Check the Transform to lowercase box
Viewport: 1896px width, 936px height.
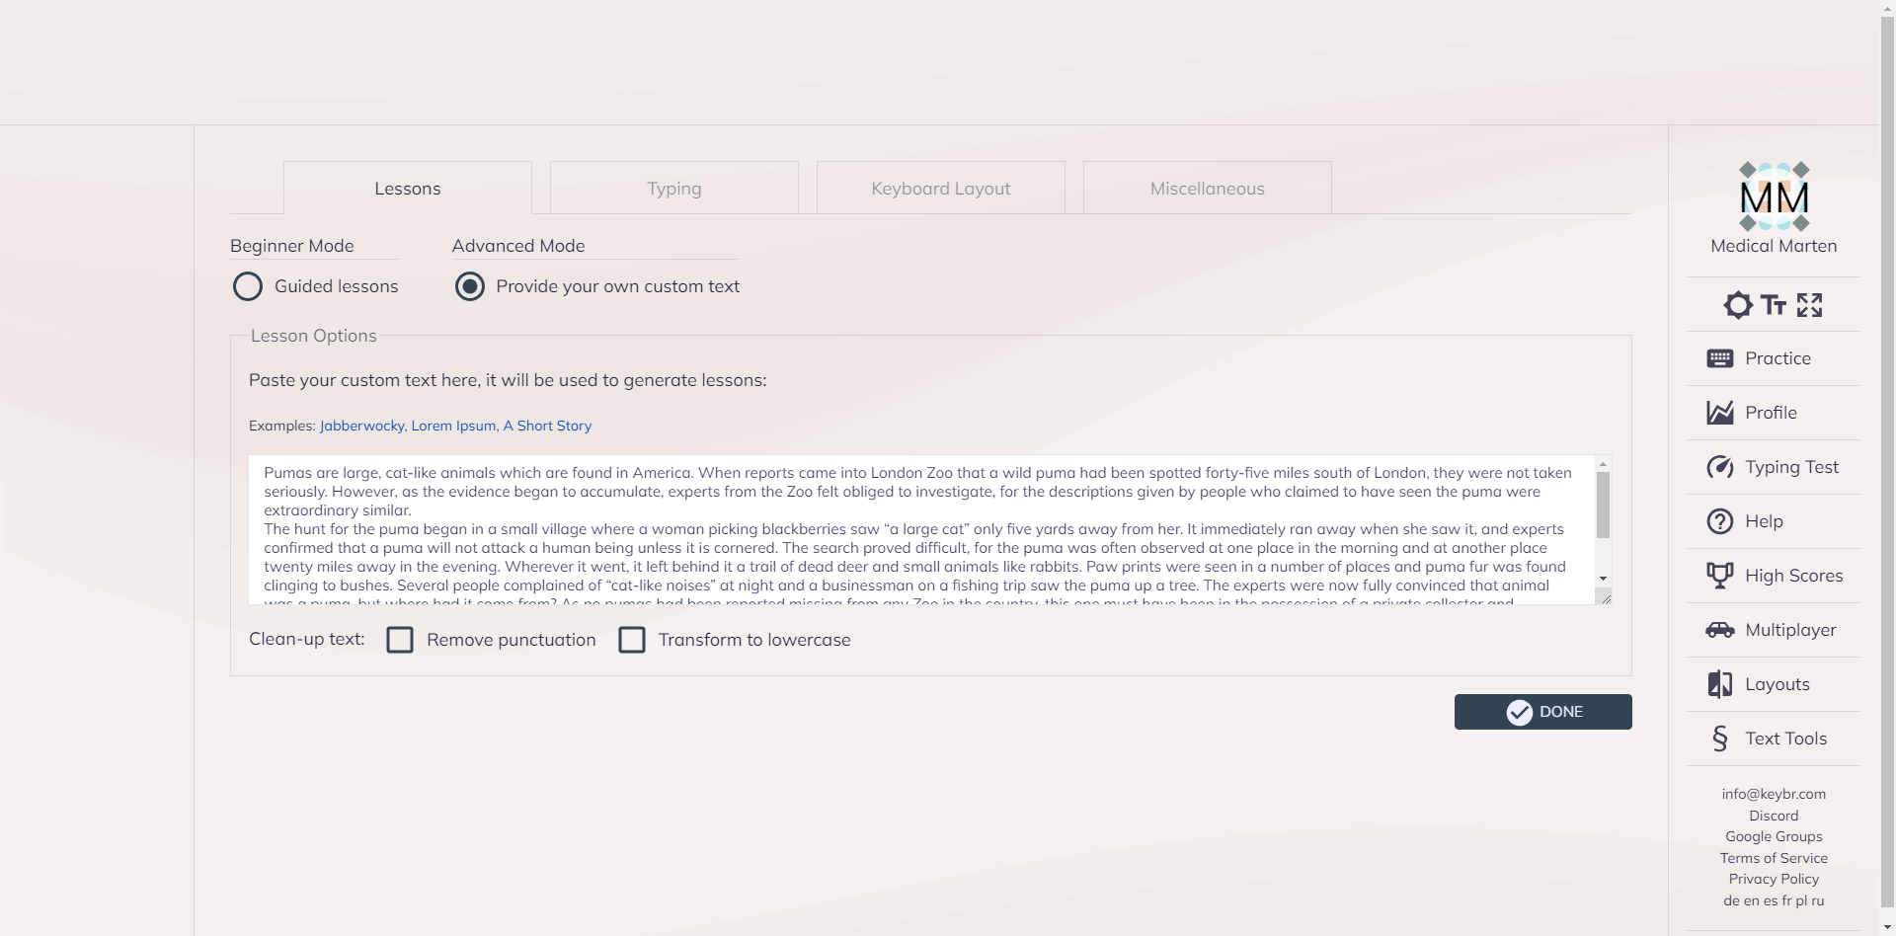pyautogui.click(x=632, y=640)
